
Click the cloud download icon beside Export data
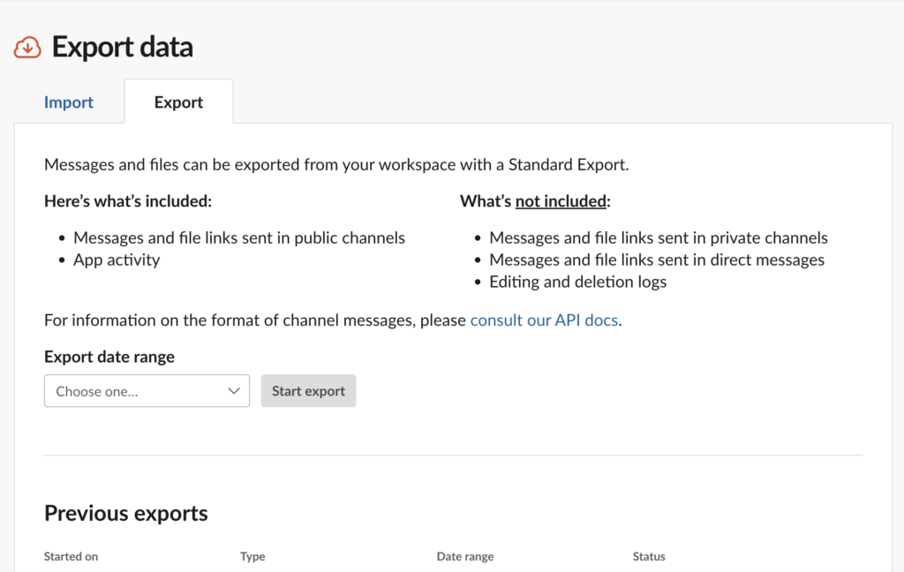pyautogui.click(x=27, y=48)
